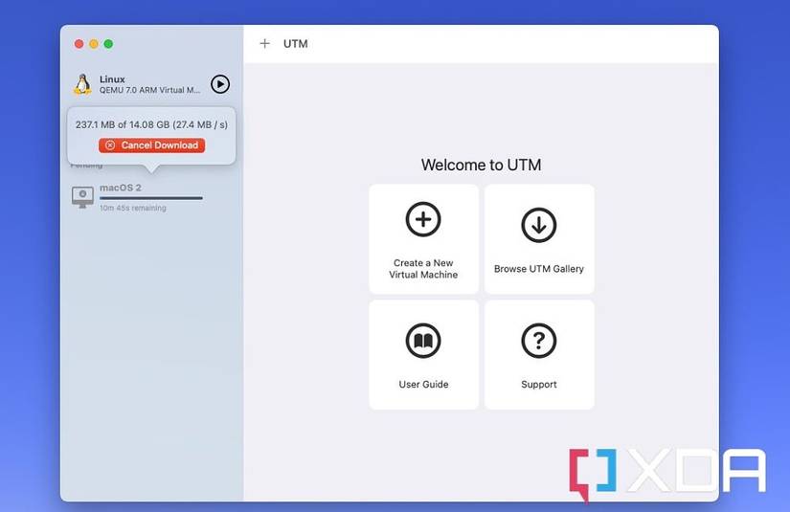Screen dimensions: 790x512
Task: Click the plus-in-circle icon in the card
Action: pyautogui.click(x=423, y=219)
